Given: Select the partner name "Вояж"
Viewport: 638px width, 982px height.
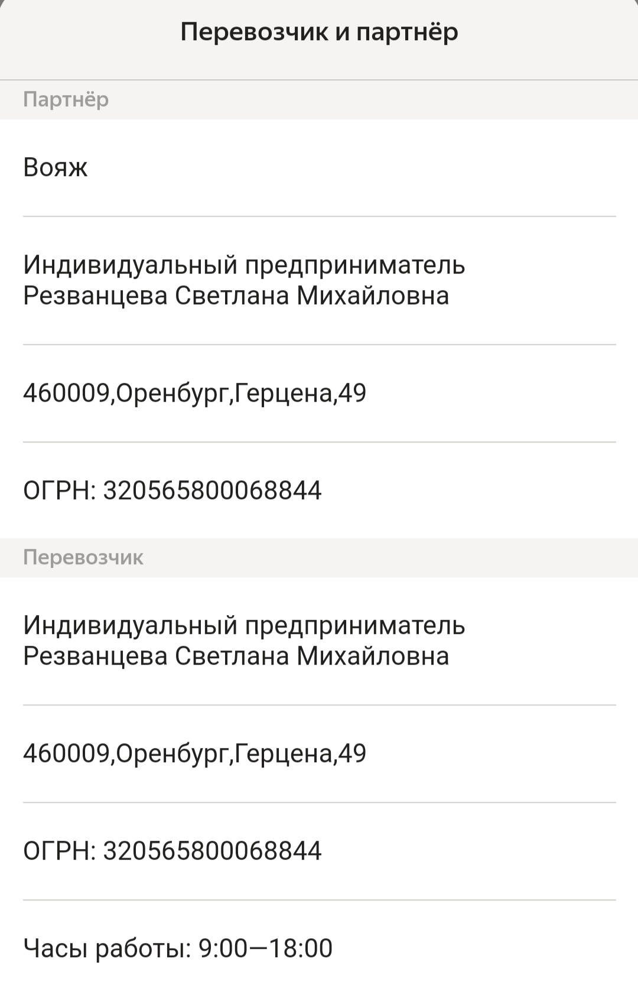Looking at the screenshot, I should [56, 168].
